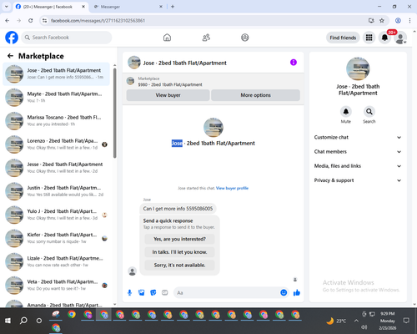Image resolution: width=417 pixels, height=334 pixels.
Task: Go back using the Marketplace back arrow
Action: tap(10, 56)
